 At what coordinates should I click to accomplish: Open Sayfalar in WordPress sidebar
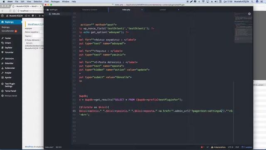[x=8, y=47]
